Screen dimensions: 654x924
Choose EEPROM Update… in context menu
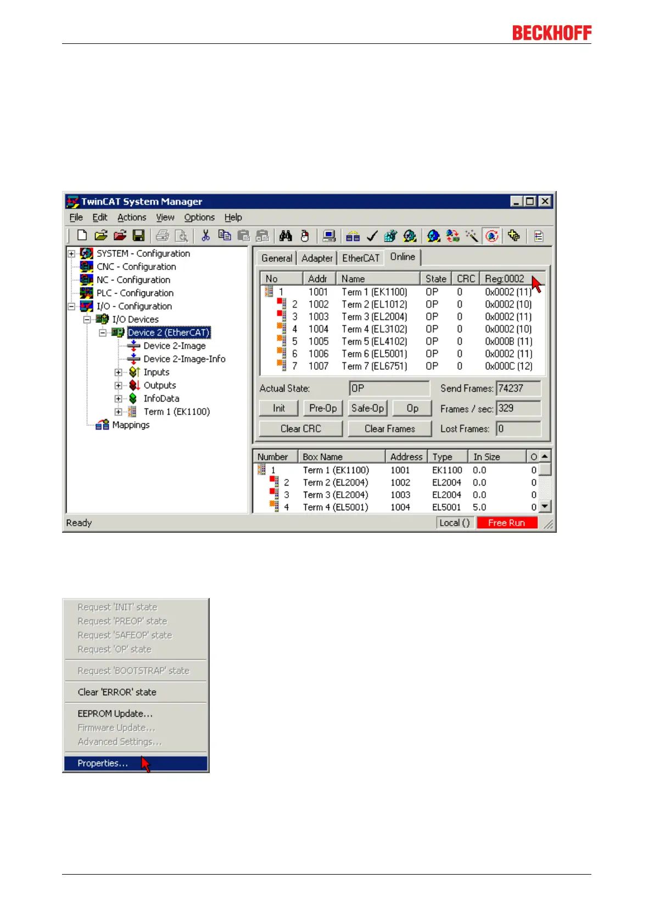(136, 713)
